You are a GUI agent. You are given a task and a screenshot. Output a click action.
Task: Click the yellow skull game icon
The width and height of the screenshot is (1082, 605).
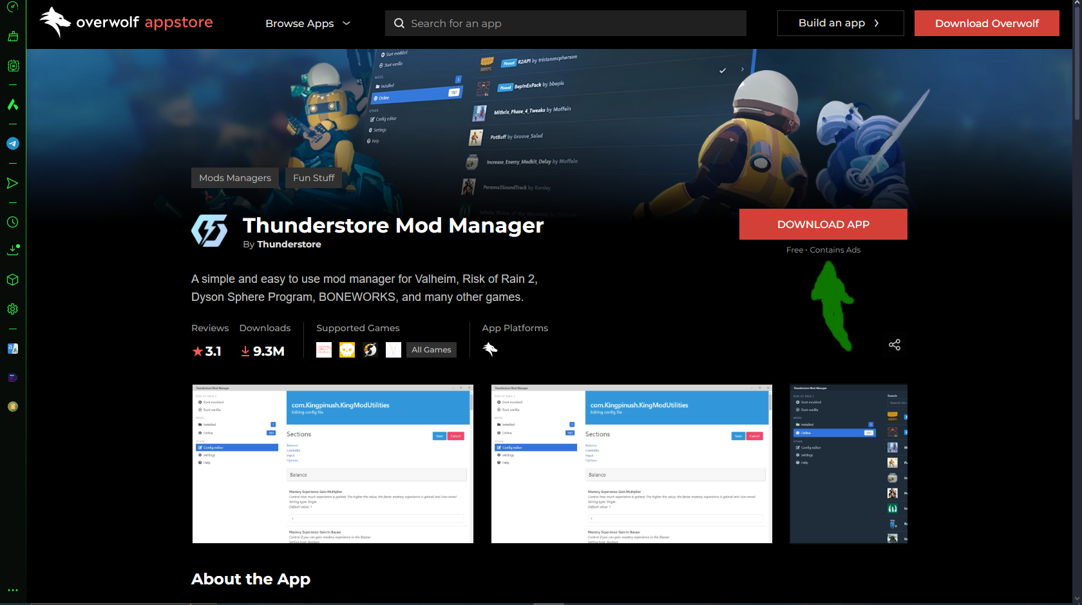[347, 350]
